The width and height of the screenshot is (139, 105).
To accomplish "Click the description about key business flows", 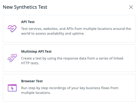I will pyautogui.click(x=70, y=90).
